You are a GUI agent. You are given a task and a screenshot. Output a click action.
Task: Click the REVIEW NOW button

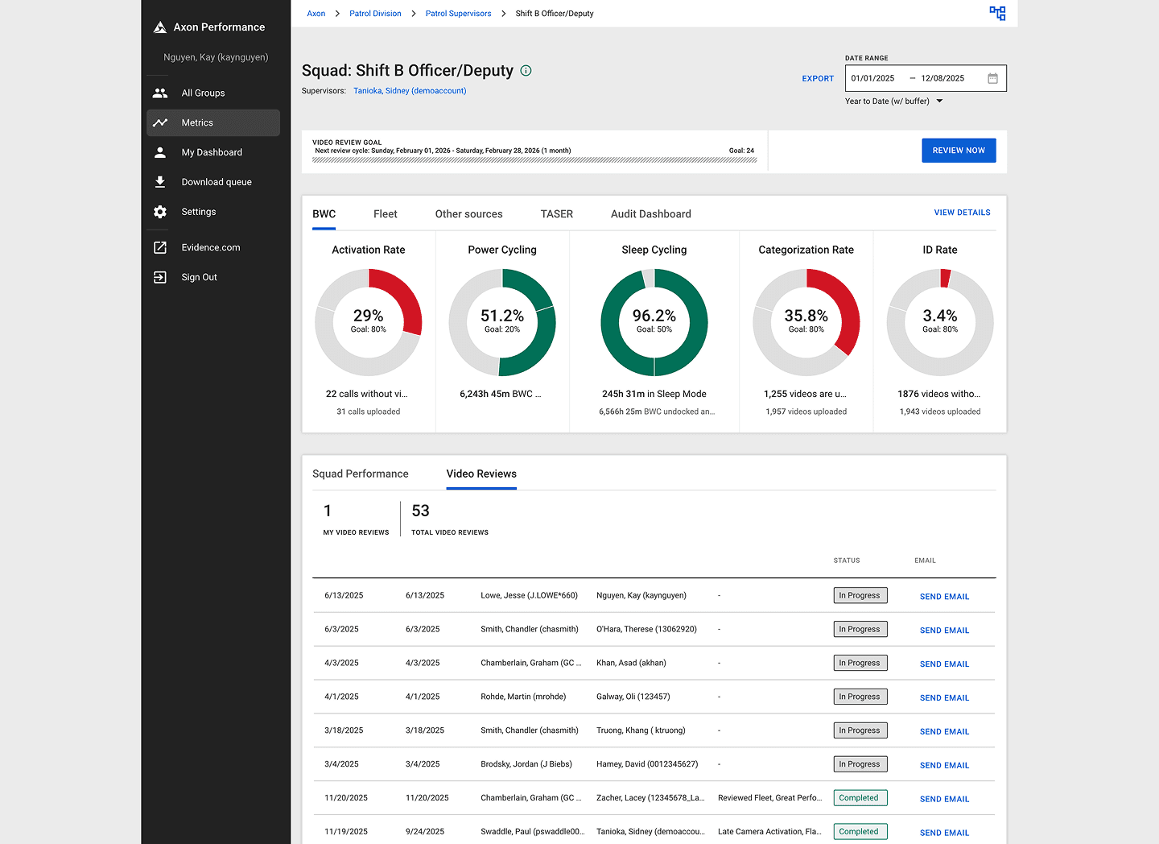(959, 150)
